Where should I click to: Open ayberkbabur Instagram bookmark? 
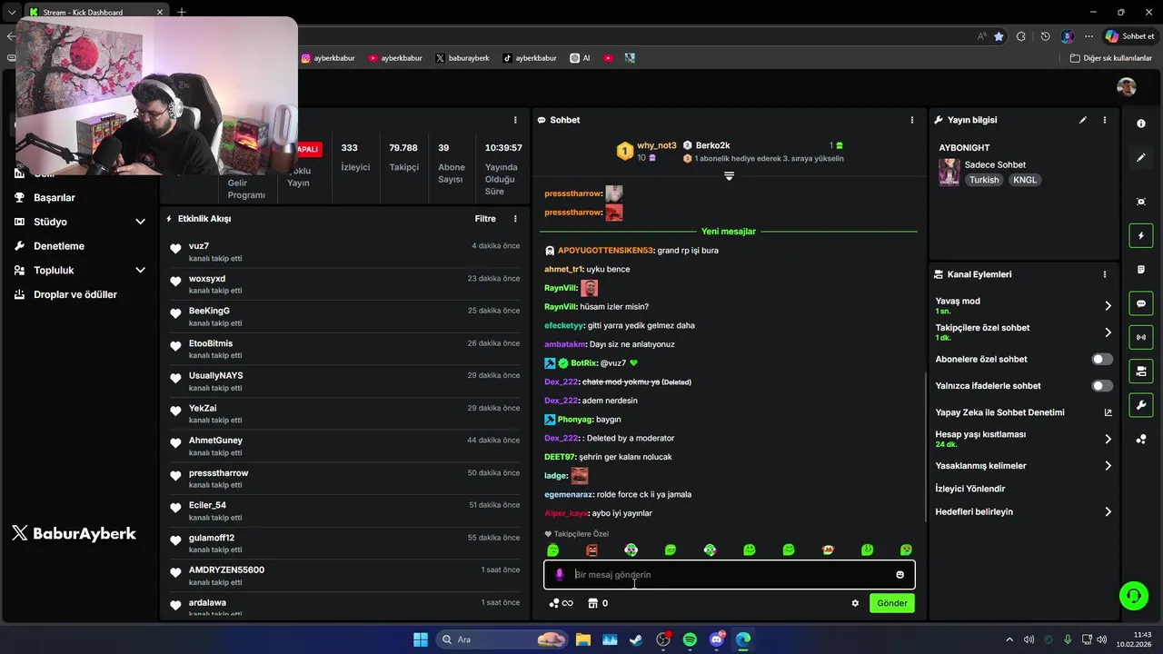point(328,58)
